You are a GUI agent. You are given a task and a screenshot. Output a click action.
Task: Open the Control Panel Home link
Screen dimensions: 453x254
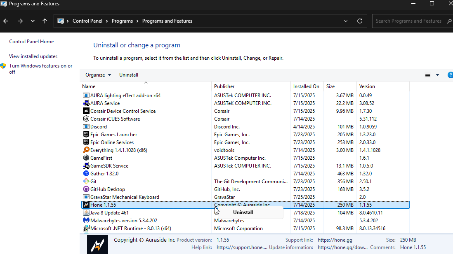pyautogui.click(x=31, y=42)
